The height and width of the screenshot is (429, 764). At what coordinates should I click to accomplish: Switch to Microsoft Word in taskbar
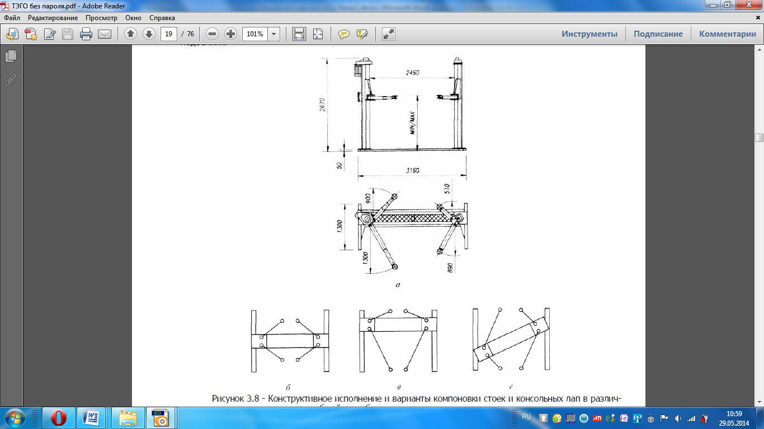[x=92, y=417]
